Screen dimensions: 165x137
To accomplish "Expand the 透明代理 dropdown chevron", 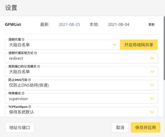I will point(114,45).
